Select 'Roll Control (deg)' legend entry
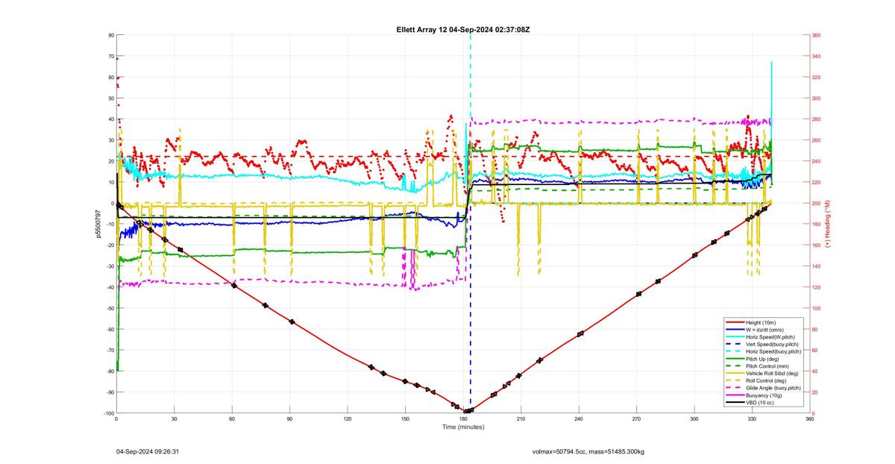The height and width of the screenshot is (464, 895). (767, 380)
